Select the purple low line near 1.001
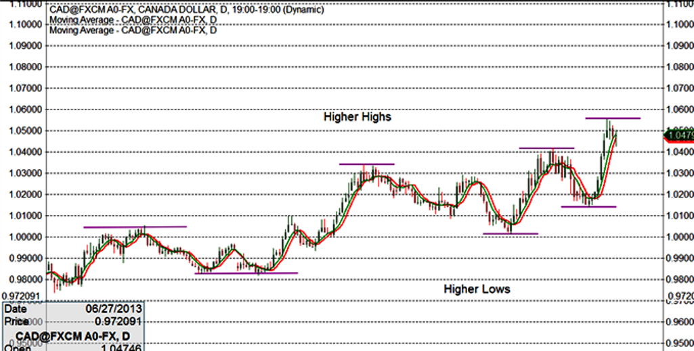 pyautogui.click(x=510, y=234)
